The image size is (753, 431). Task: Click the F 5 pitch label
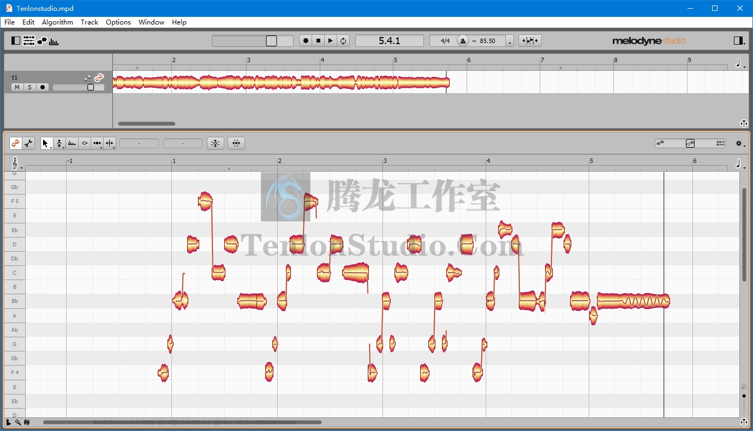[15, 202]
